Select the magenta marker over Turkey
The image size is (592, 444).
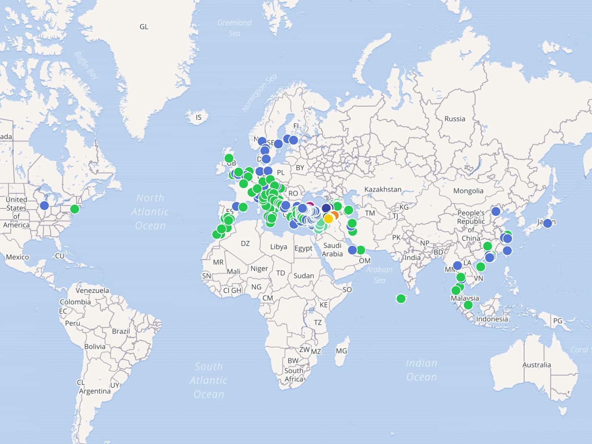(310, 206)
